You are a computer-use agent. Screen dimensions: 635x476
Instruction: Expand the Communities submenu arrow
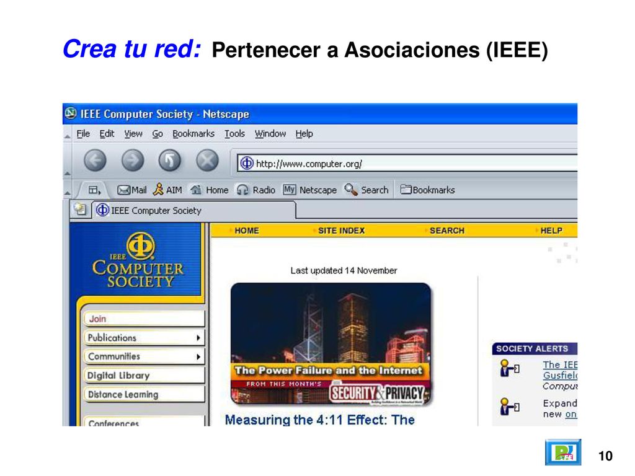(x=198, y=356)
